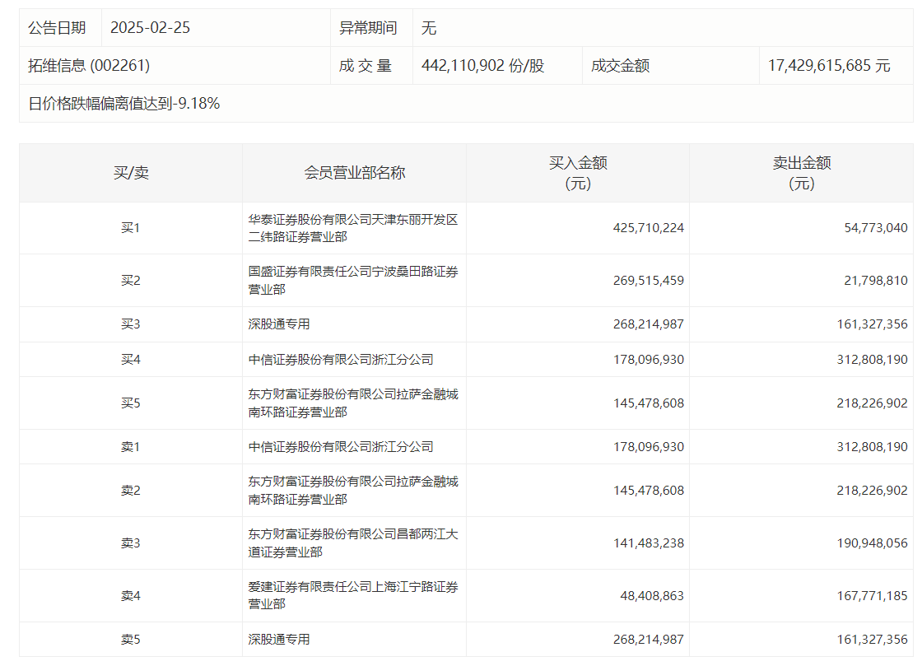
Task: Select 中信证券浙江分公司 in the 卖1 row
Action: click(341, 447)
